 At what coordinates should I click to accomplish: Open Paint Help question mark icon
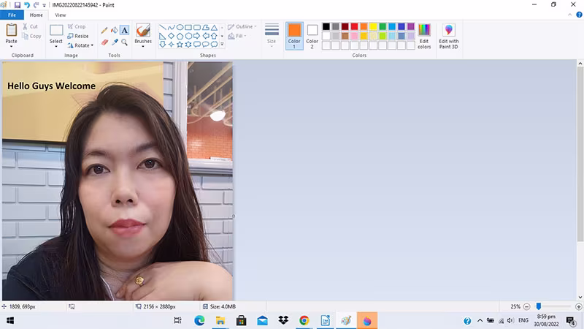(579, 15)
